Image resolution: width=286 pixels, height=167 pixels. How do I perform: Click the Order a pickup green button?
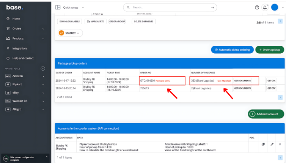(x=269, y=50)
